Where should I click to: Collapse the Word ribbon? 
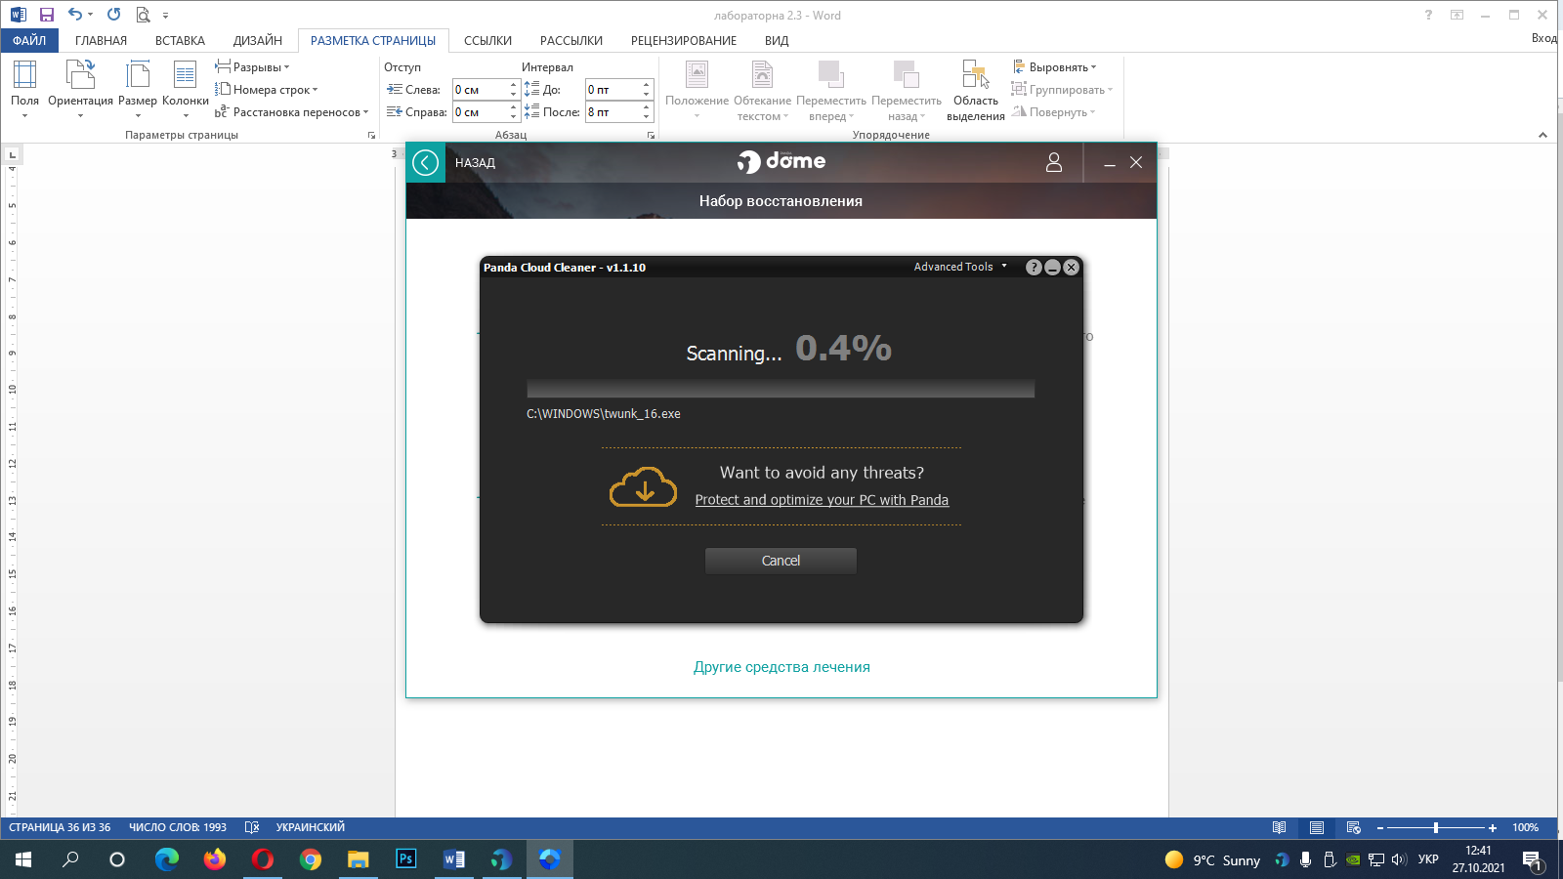(1542, 135)
